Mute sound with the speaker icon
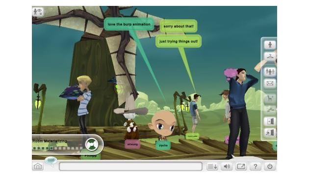 227,167
